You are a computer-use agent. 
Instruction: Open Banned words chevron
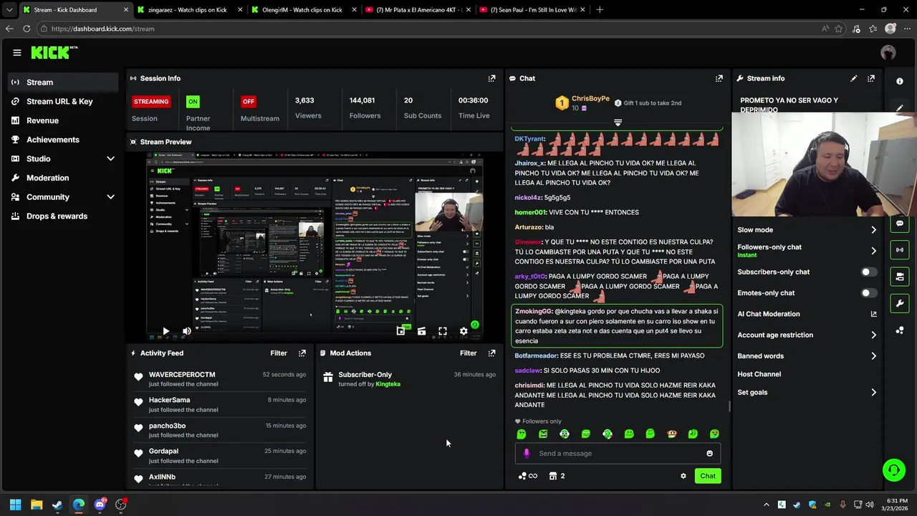click(x=873, y=356)
